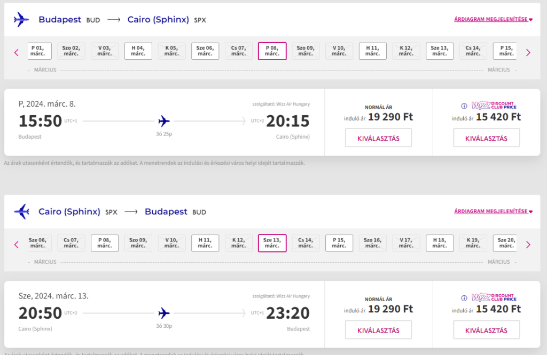The height and width of the screenshot is (355, 547).
Task: Go to next outbound dates with right arrow
Action: (528, 53)
